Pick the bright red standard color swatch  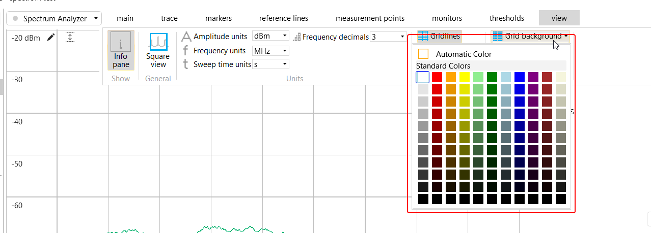click(x=437, y=77)
